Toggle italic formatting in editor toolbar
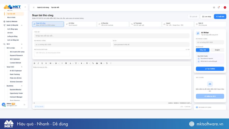The image size is (229, 129). tap(38, 63)
